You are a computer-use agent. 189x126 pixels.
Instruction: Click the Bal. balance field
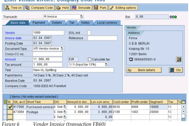(152, 17)
